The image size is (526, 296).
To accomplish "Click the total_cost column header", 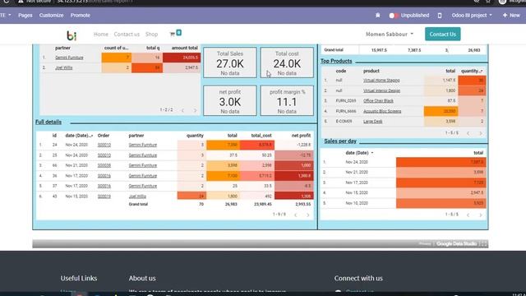I will pos(261,136).
